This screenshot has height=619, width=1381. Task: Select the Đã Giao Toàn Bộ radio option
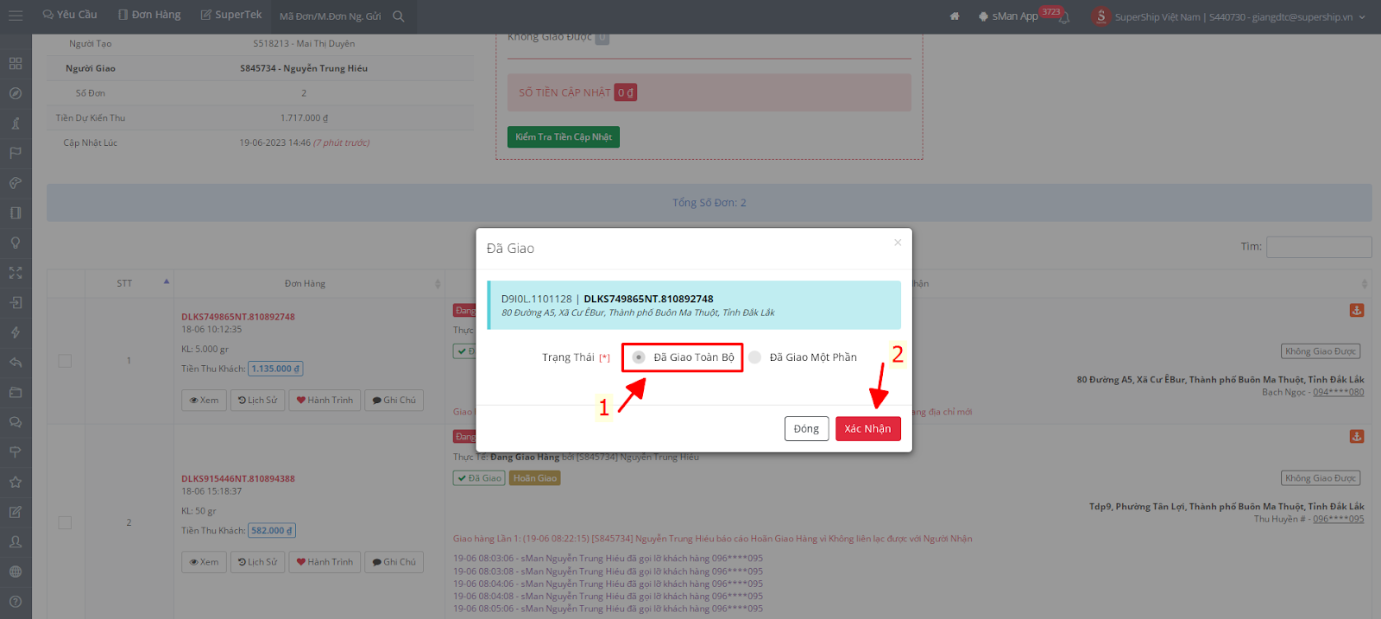pos(639,357)
